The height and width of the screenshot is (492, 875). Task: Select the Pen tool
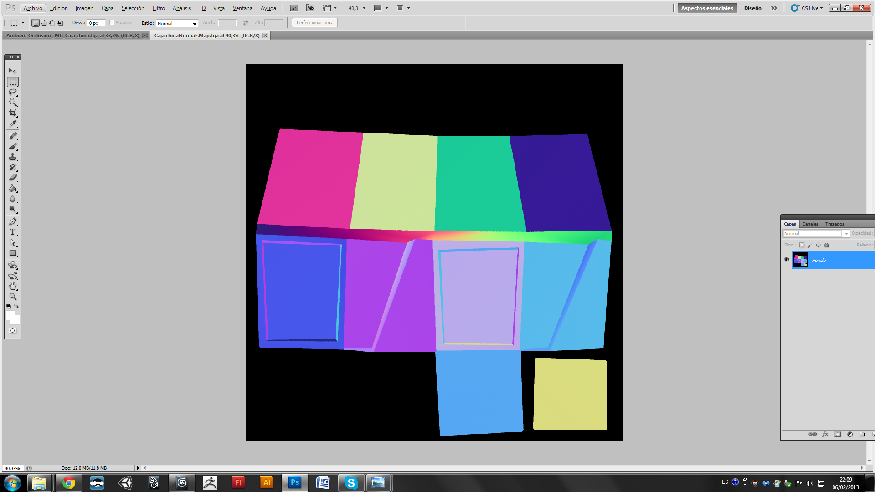[x=13, y=221]
